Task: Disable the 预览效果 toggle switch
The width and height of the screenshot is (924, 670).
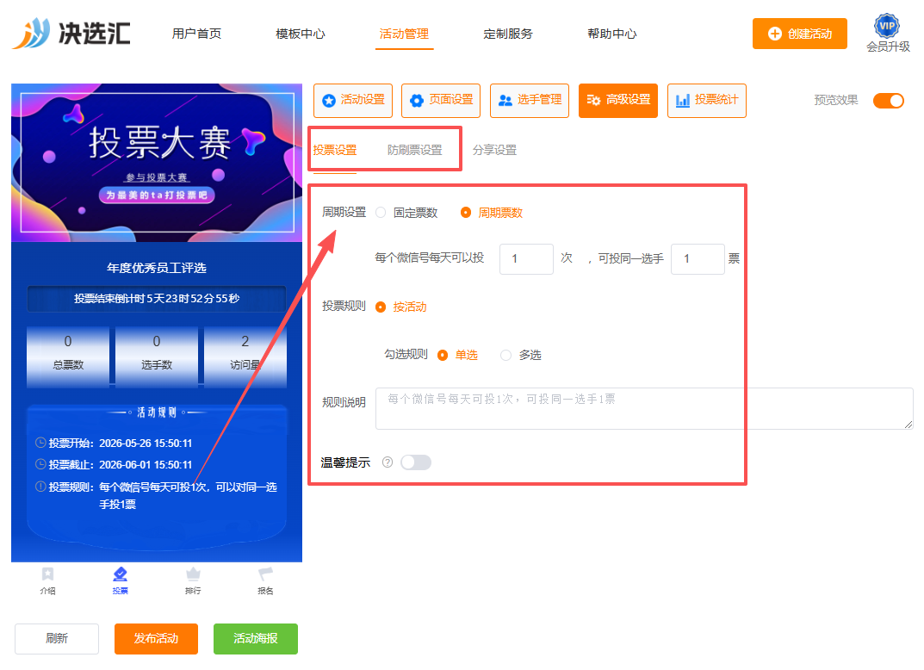Action: [889, 101]
